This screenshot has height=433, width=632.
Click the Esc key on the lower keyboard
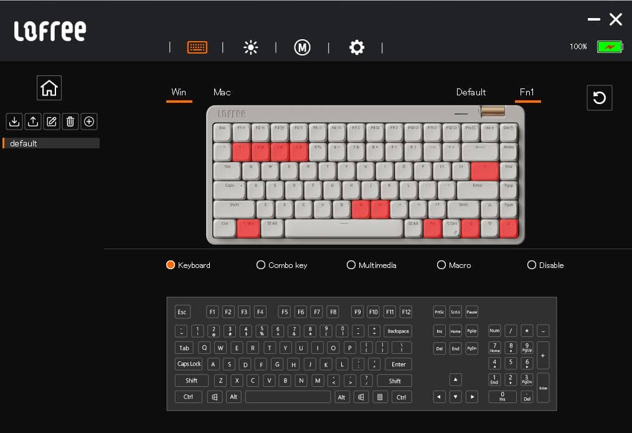pos(182,312)
